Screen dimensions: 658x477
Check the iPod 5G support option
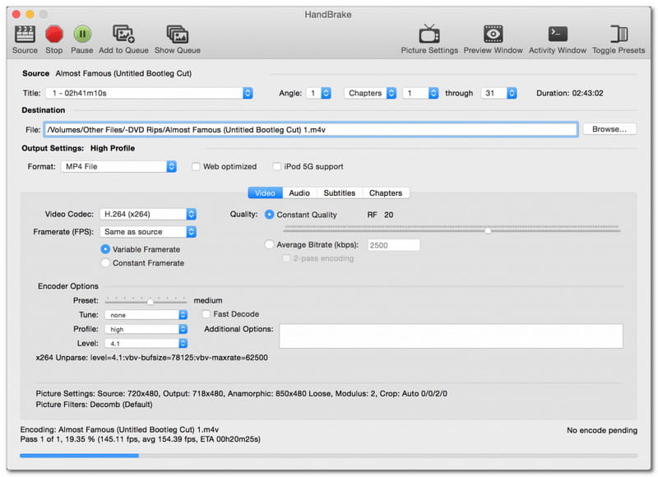277,166
